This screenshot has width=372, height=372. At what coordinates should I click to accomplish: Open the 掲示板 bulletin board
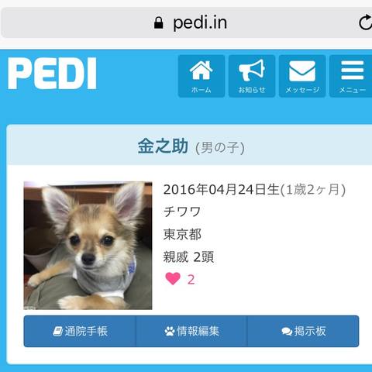coord(303,331)
